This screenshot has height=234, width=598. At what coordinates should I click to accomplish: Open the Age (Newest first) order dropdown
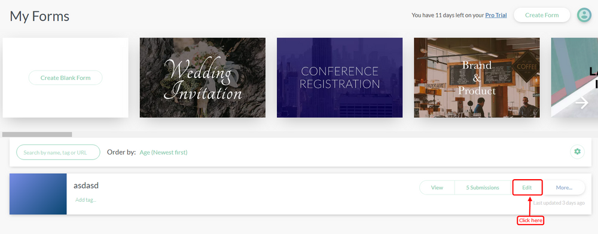point(163,152)
